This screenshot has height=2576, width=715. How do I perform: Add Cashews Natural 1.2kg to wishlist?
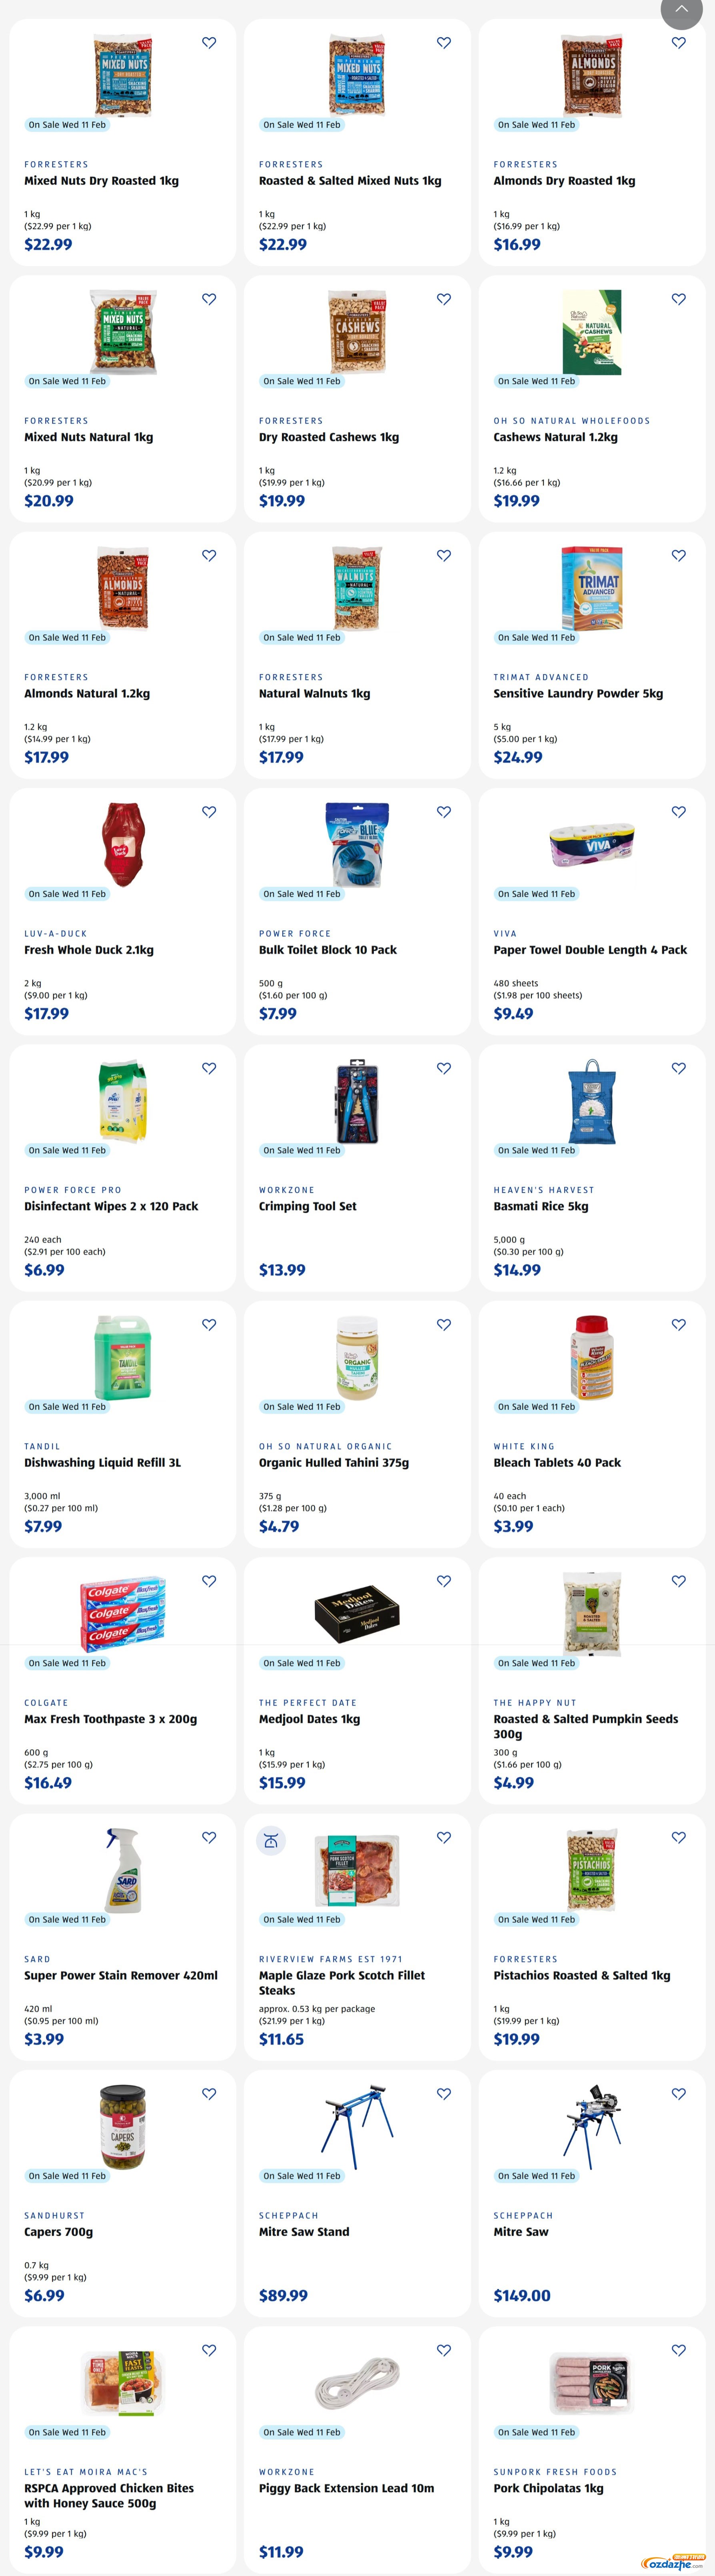pos(678,299)
